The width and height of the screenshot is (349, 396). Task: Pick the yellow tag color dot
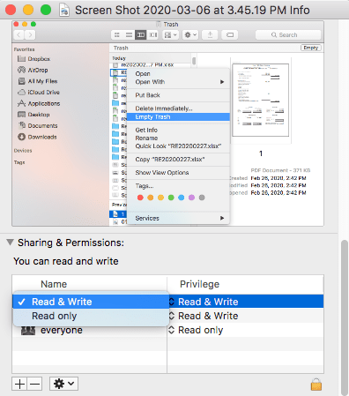[160, 198]
